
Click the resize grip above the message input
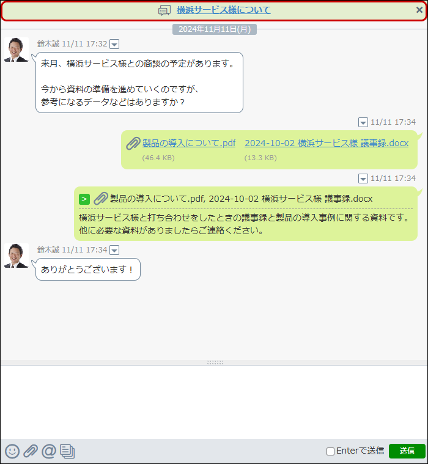click(x=215, y=363)
